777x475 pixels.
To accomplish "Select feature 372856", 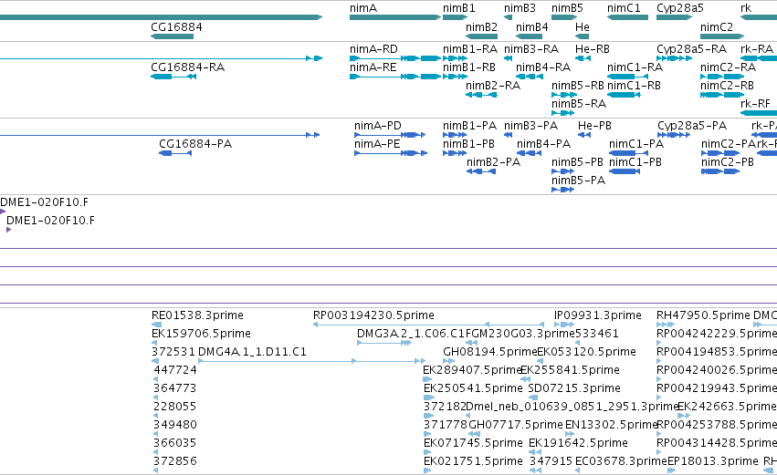I will pyautogui.click(x=155, y=470).
